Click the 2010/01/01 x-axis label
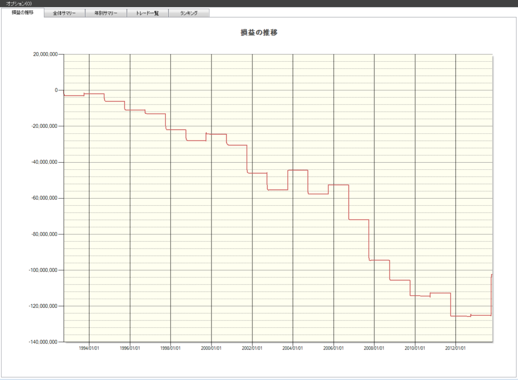This screenshot has width=518, height=380. 415,348
